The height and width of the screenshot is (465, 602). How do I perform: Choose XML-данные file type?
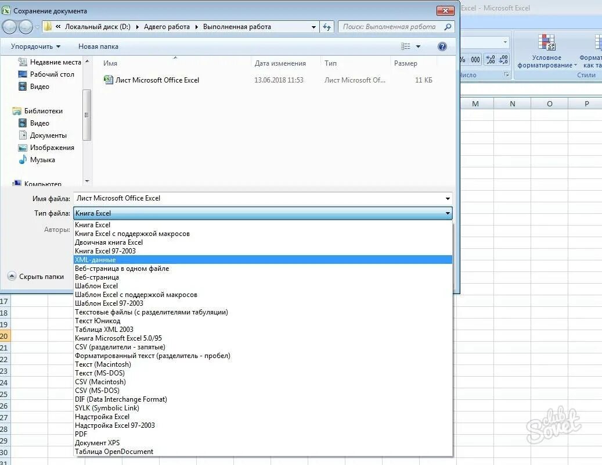263,260
